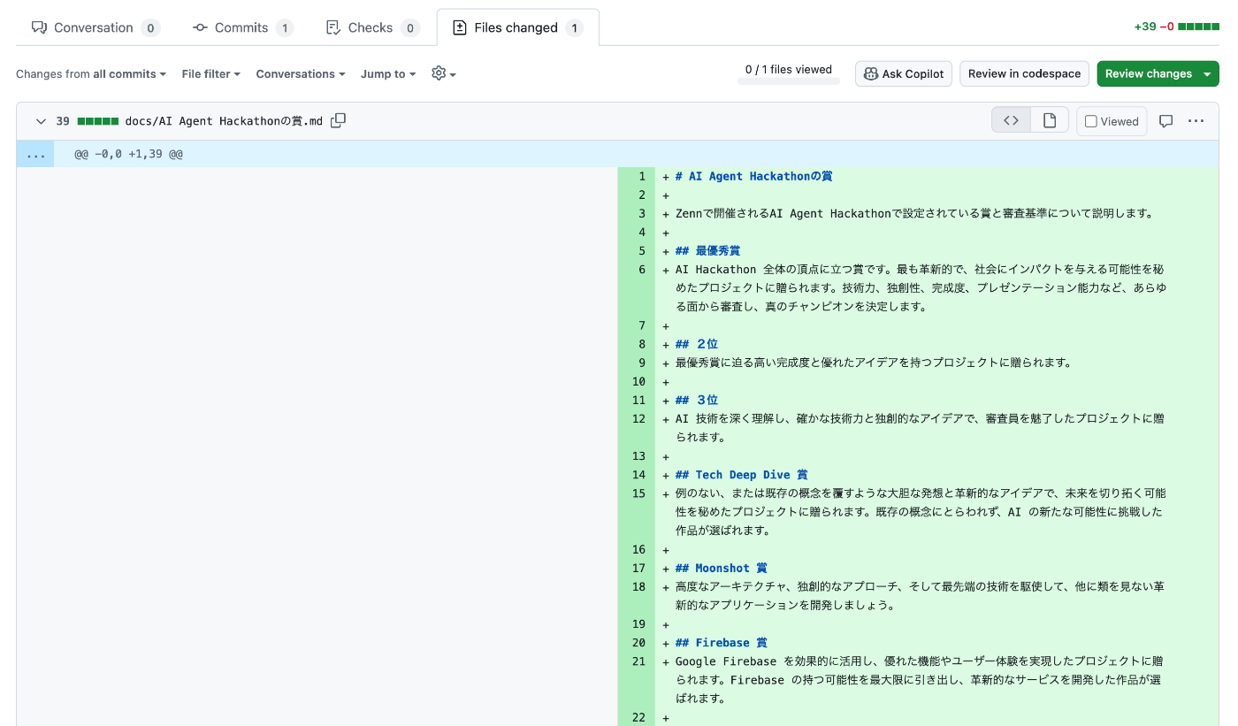Viewport: 1238px width, 726px height.
Task: Click line number 20 in the gutter
Action: tap(636, 643)
